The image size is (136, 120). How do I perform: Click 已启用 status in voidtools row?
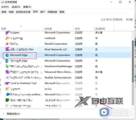(79, 38)
